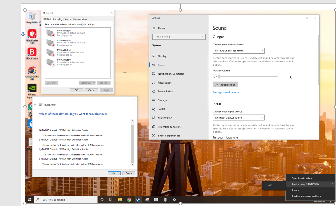Open Task View on the taskbar

tap(111, 199)
